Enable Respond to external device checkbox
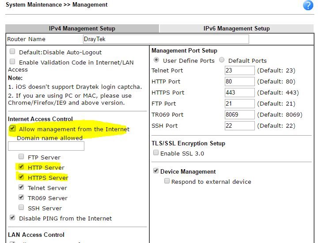Viewport: 318px width, 243px height. [167, 181]
